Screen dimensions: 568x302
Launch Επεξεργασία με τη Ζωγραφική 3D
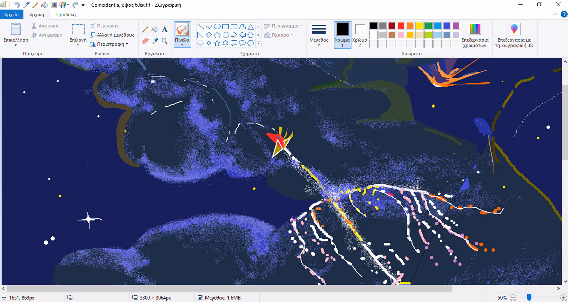(515, 35)
